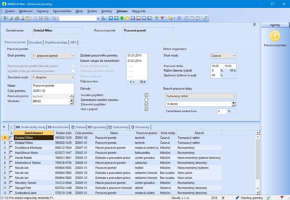Click the check-circle icon in status bar

click(268, 198)
